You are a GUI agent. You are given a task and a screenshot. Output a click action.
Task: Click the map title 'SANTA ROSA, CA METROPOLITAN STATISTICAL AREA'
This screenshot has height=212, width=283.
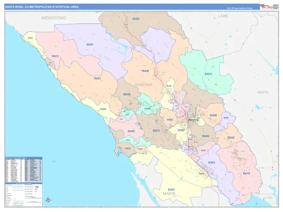click(x=42, y=7)
